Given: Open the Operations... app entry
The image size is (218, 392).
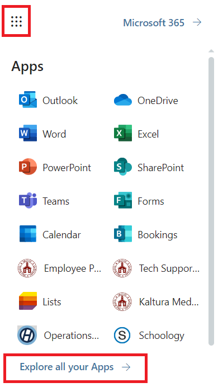Looking at the screenshot, I should (x=58, y=335).
